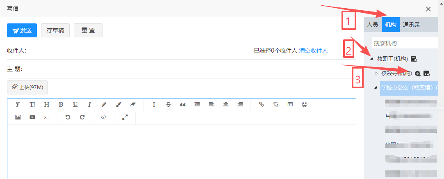This screenshot has width=444, height=179.
Task: Collapse the 学校办公室 tree node
Action: [376, 88]
